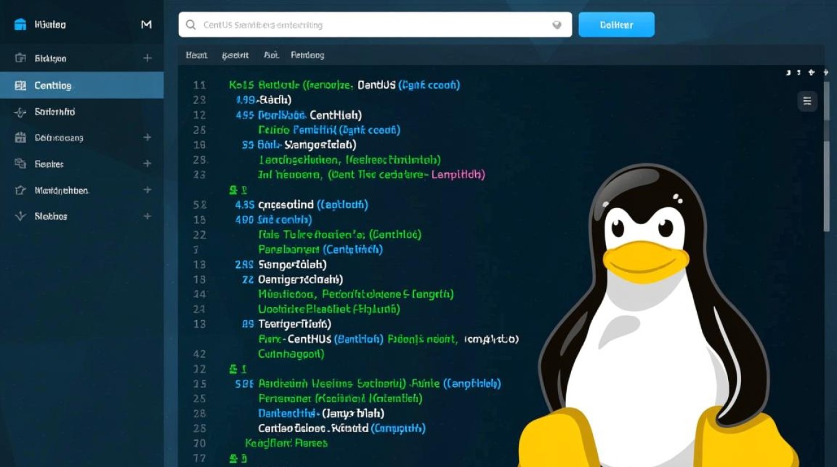Click the M icon in sidebar header
Image resolution: width=837 pixels, height=467 pixels.
pyautogui.click(x=146, y=24)
